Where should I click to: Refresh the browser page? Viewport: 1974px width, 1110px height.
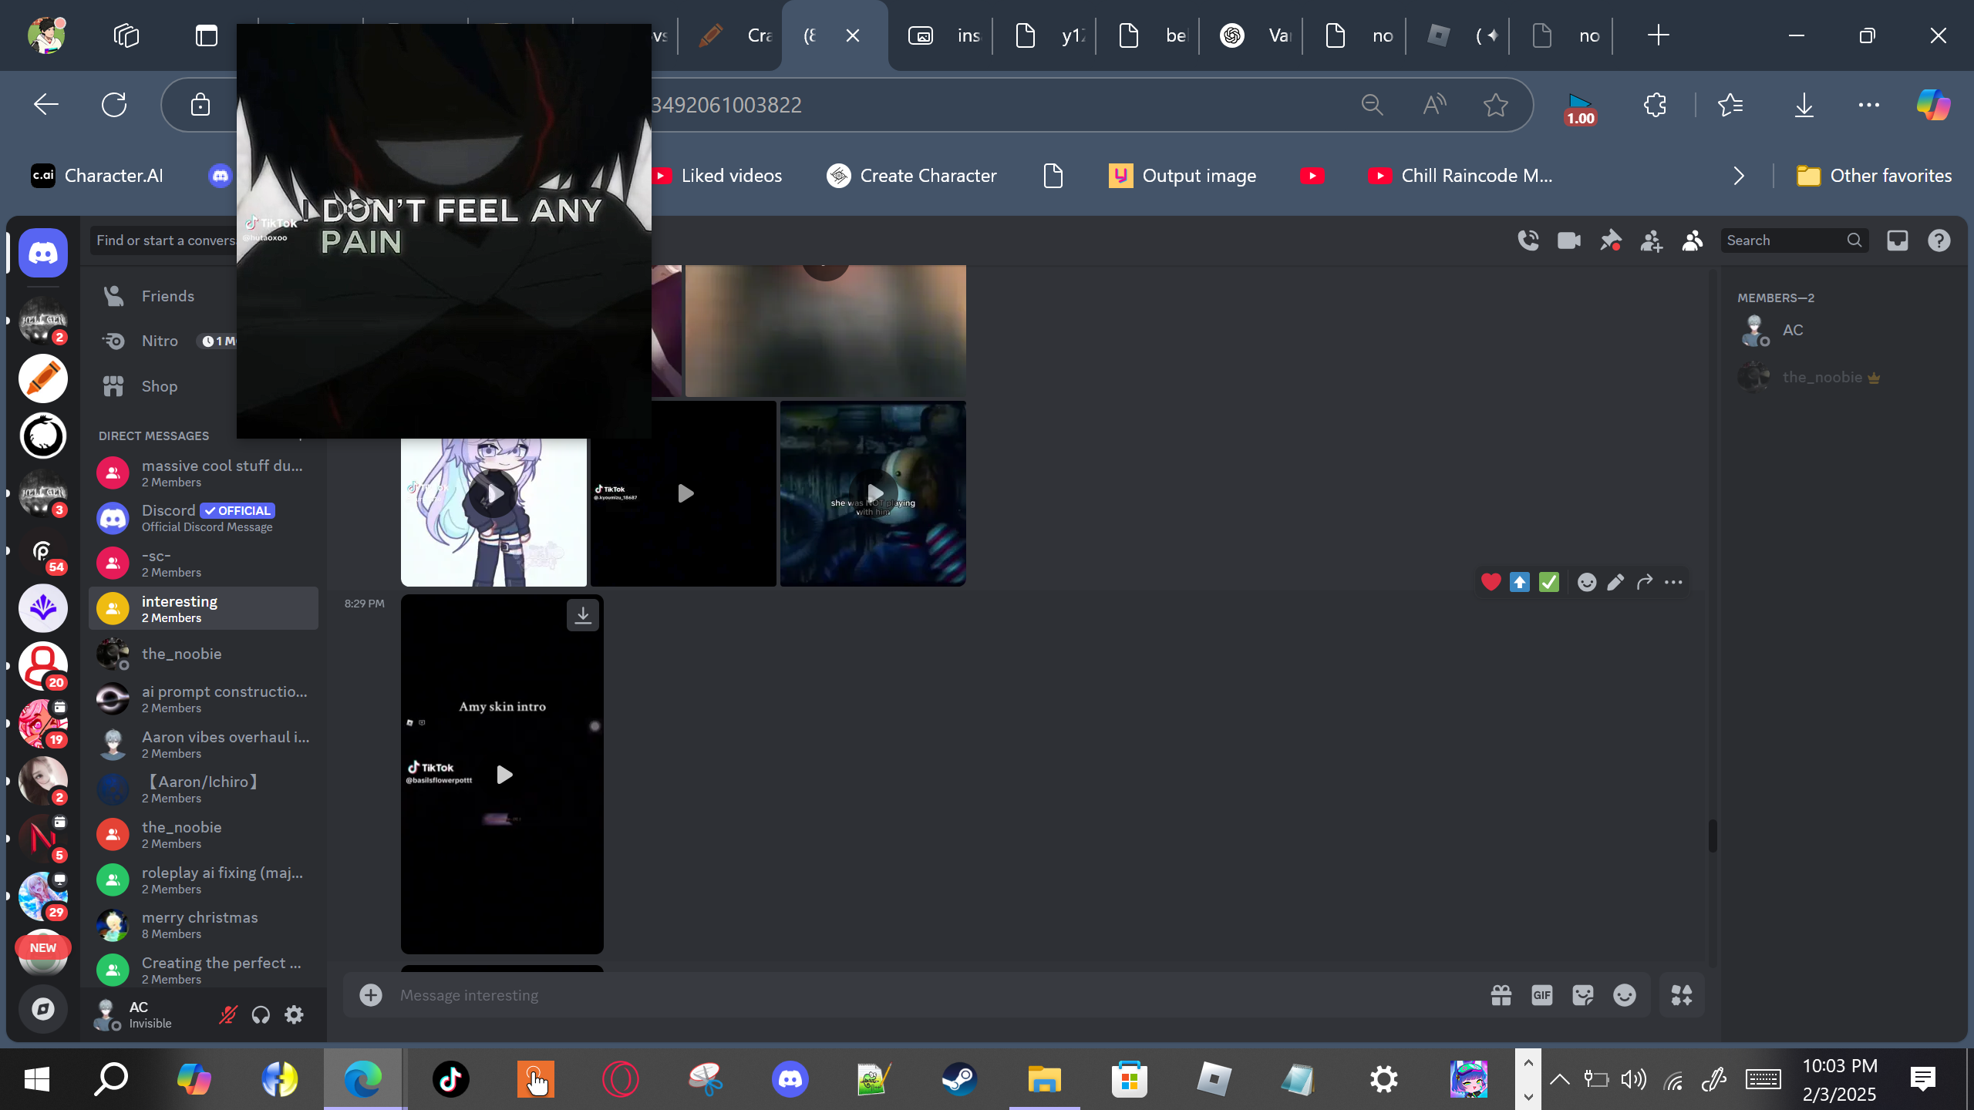tap(114, 105)
